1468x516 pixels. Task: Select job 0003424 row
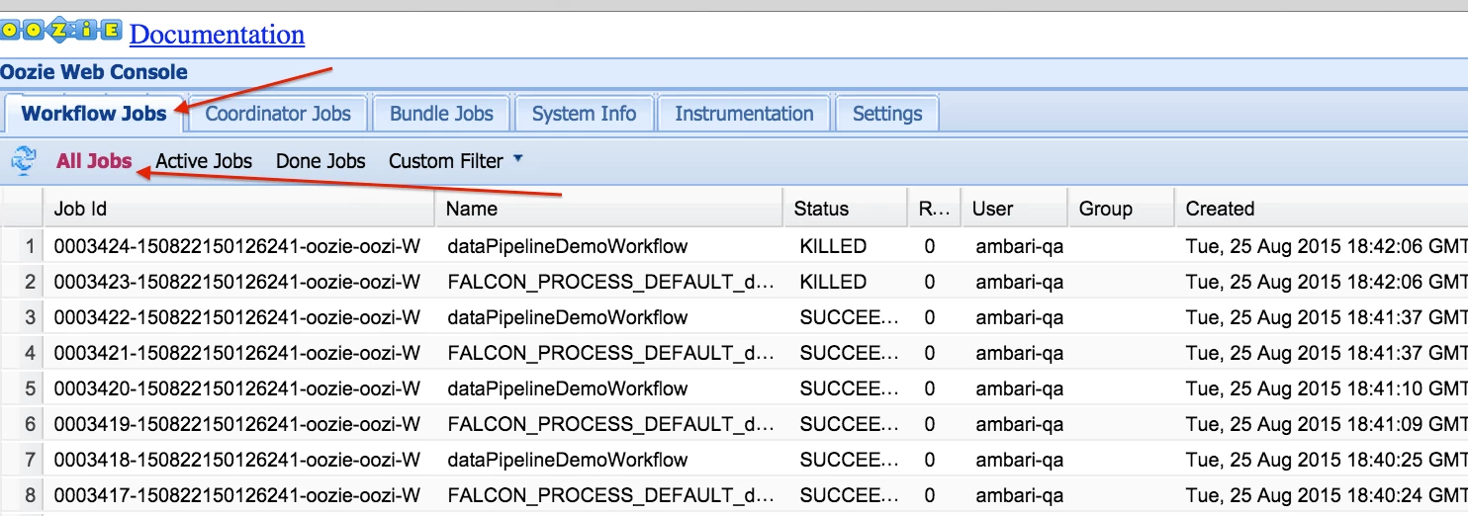tap(734, 246)
